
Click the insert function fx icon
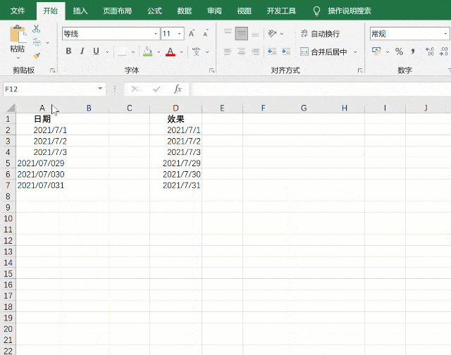(x=178, y=89)
